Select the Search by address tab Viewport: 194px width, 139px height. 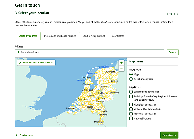tap(28, 36)
